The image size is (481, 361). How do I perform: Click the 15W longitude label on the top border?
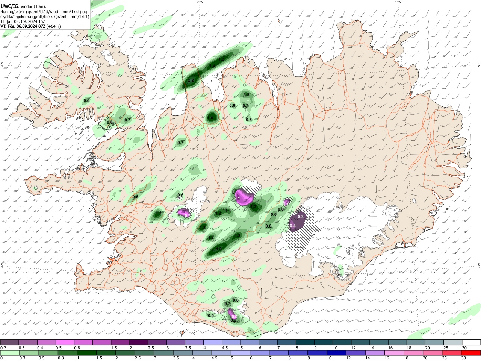coord(398,2)
